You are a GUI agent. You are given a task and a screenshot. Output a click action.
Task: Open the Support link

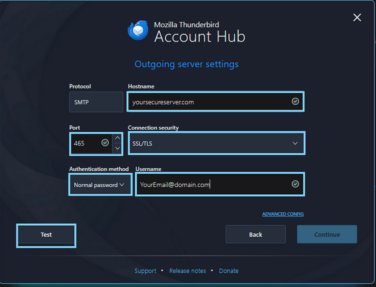pyautogui.click(x=145, y=271)
